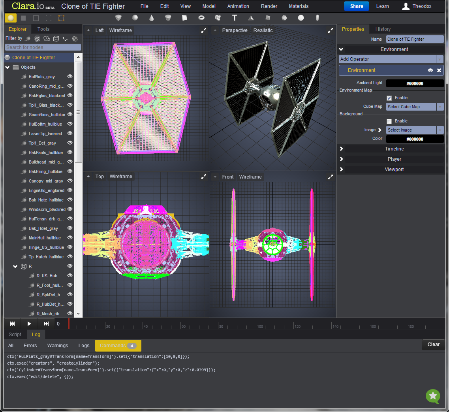Image resolution: width=449 pixels, height=412 pixels.
Task: Change Realistic shading mode in Perspective viewport
Action: tap(263, 30)
